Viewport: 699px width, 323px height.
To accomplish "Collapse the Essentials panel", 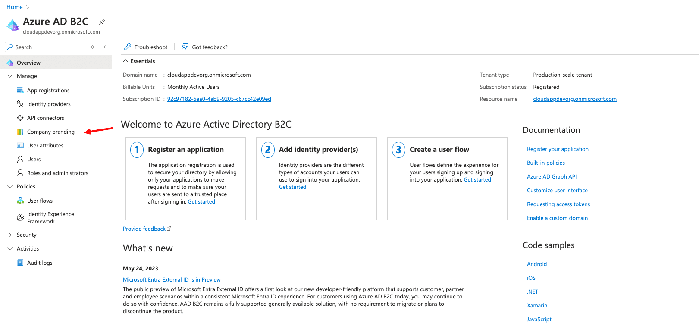I will pos(126,61).
